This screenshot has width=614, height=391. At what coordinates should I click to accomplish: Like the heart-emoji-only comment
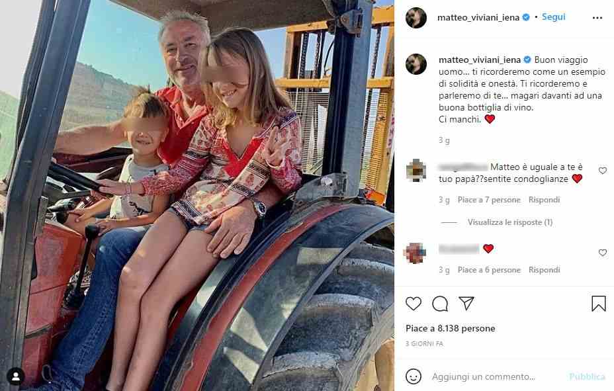click(603, 253)
